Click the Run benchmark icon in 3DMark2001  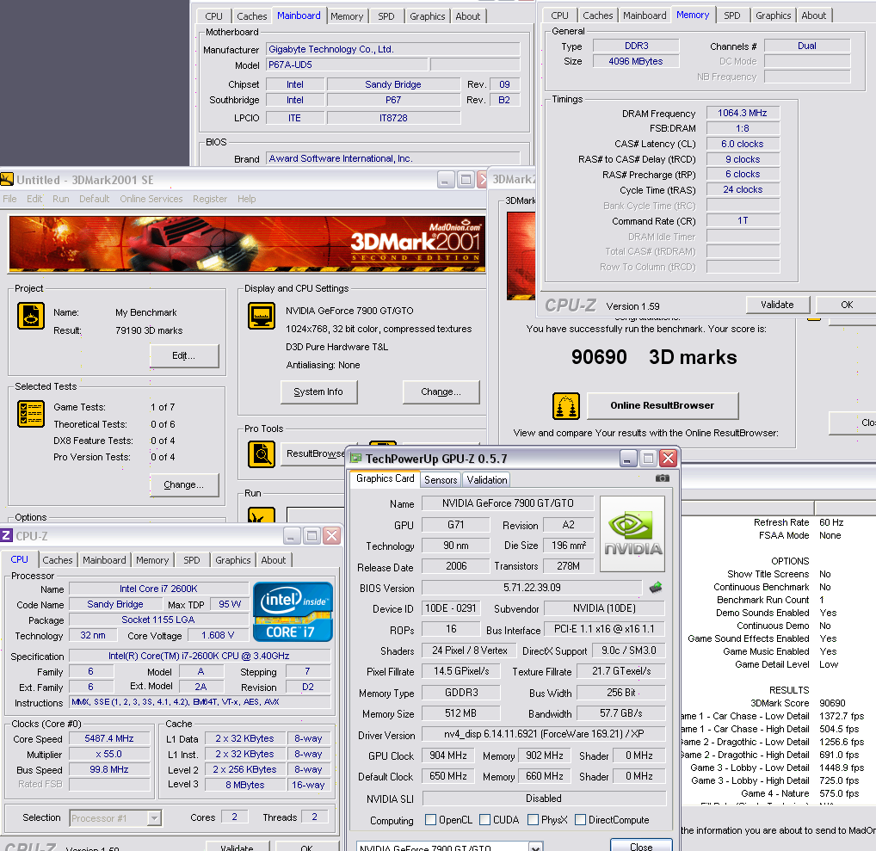point(262,515)
